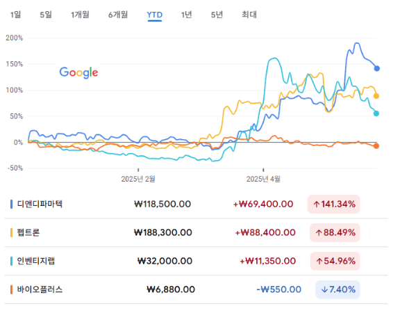Select the YTD range tab
This screenshot has width=400, height=311.
coord(155,15)
